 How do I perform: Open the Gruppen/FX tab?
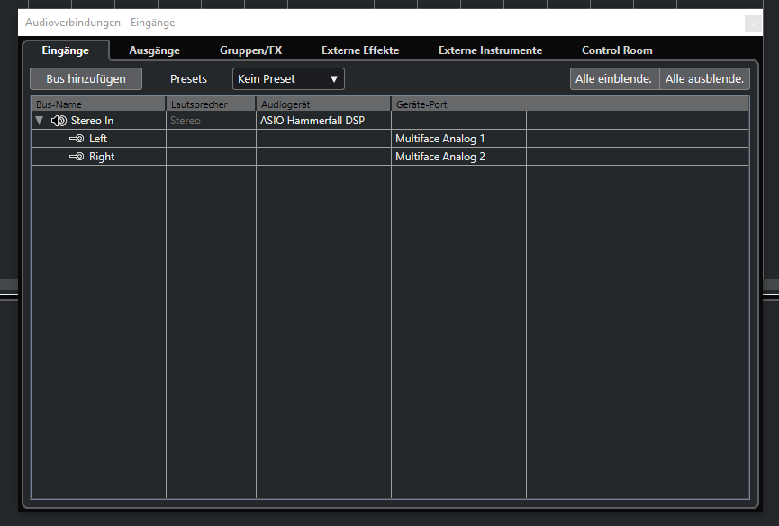(250, 50)
